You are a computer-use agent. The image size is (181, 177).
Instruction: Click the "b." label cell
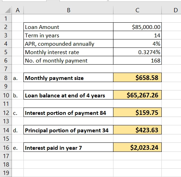pyautogui.click(x=18, y=95)
